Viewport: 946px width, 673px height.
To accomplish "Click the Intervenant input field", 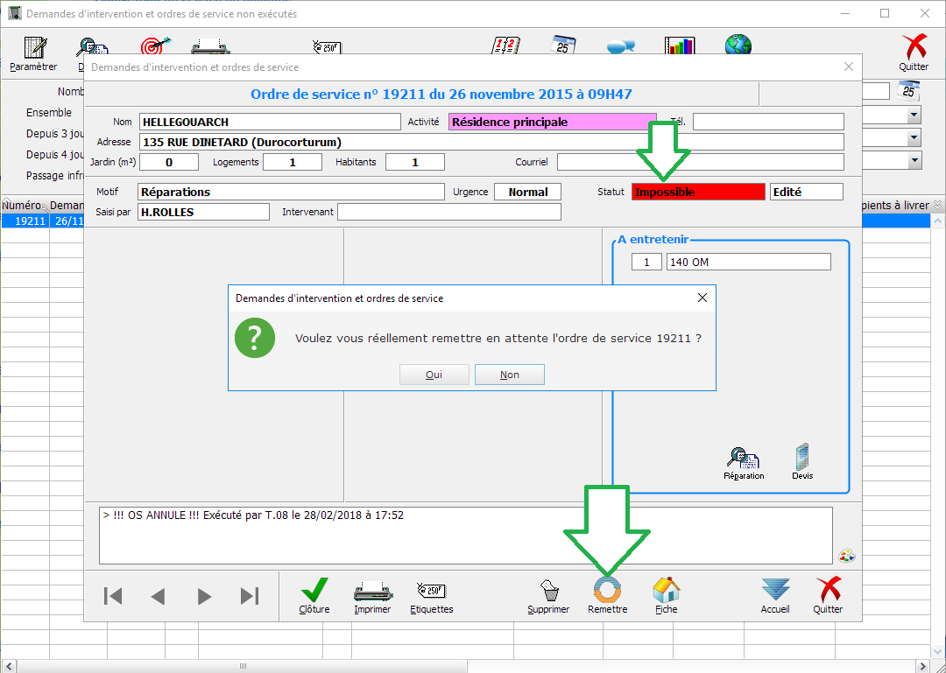I will pyautogui.click(x=448, y=212).
